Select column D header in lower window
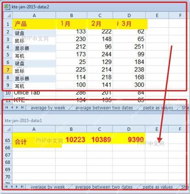The height and width of the screenshot is (194, 190). click(x=129, y=129)
